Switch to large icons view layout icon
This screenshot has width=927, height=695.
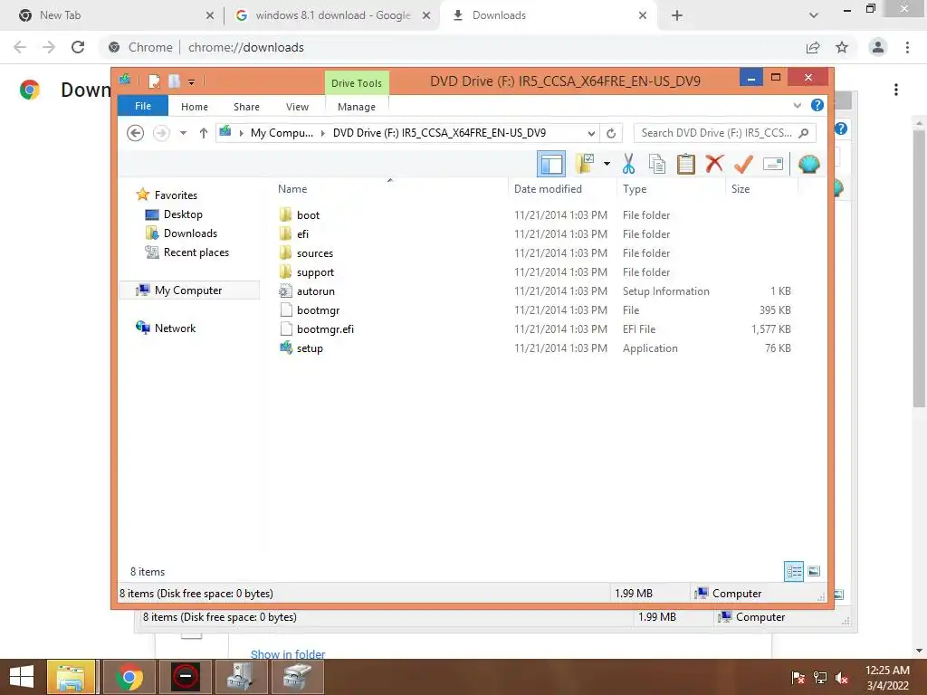click(814, 571)
